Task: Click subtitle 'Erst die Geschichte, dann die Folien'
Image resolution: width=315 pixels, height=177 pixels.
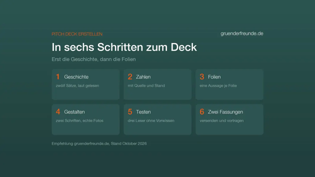Action: (93, 59)
